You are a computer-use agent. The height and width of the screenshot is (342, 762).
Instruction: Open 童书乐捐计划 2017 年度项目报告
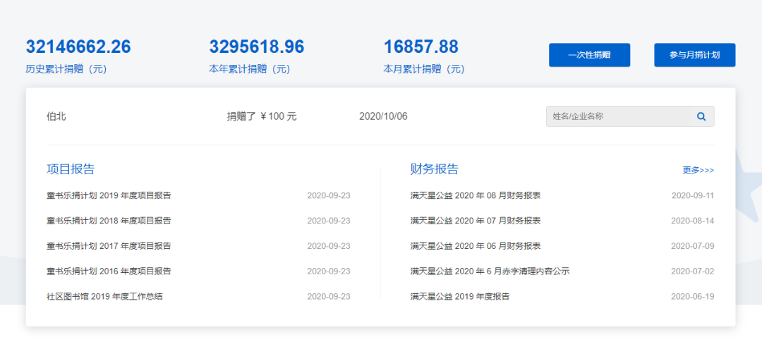coord(109,246)
